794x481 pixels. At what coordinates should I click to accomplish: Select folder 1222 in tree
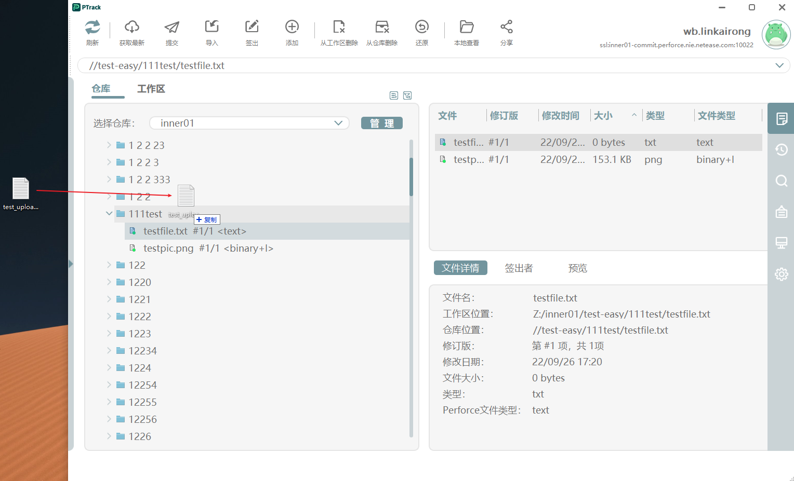(140, 317)
